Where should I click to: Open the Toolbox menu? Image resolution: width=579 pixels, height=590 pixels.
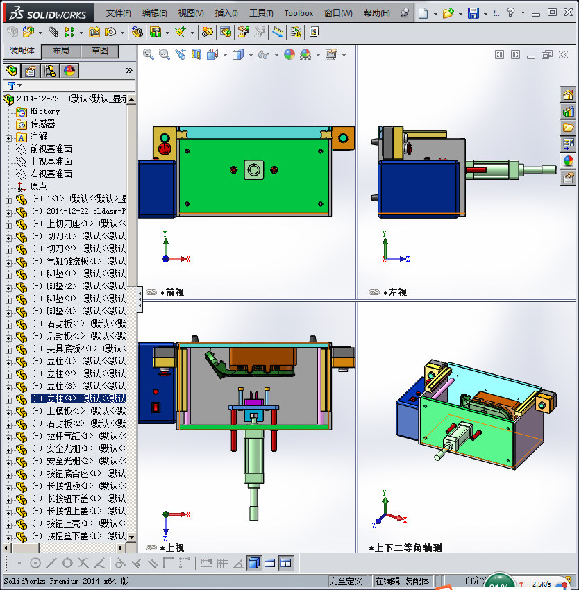[299, 13]
